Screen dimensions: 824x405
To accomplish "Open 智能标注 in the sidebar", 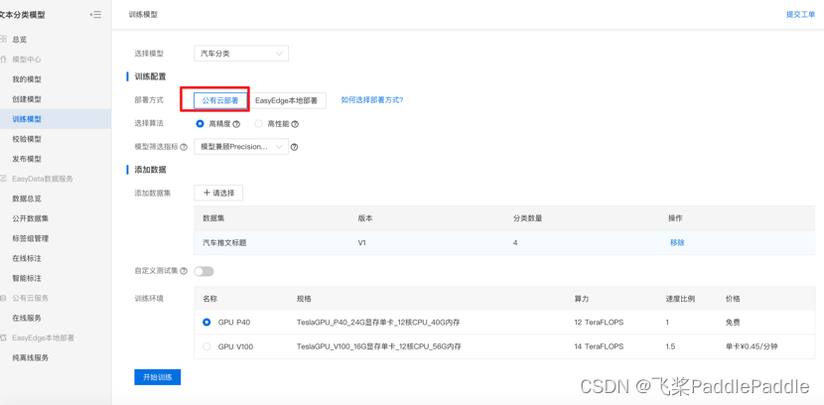I will [27, 278].
